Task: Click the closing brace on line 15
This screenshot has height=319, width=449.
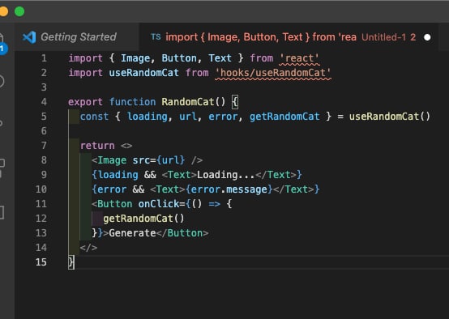Action: click(71, 262)
